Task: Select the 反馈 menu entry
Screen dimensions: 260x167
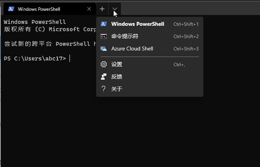Action: coord(117,77)
